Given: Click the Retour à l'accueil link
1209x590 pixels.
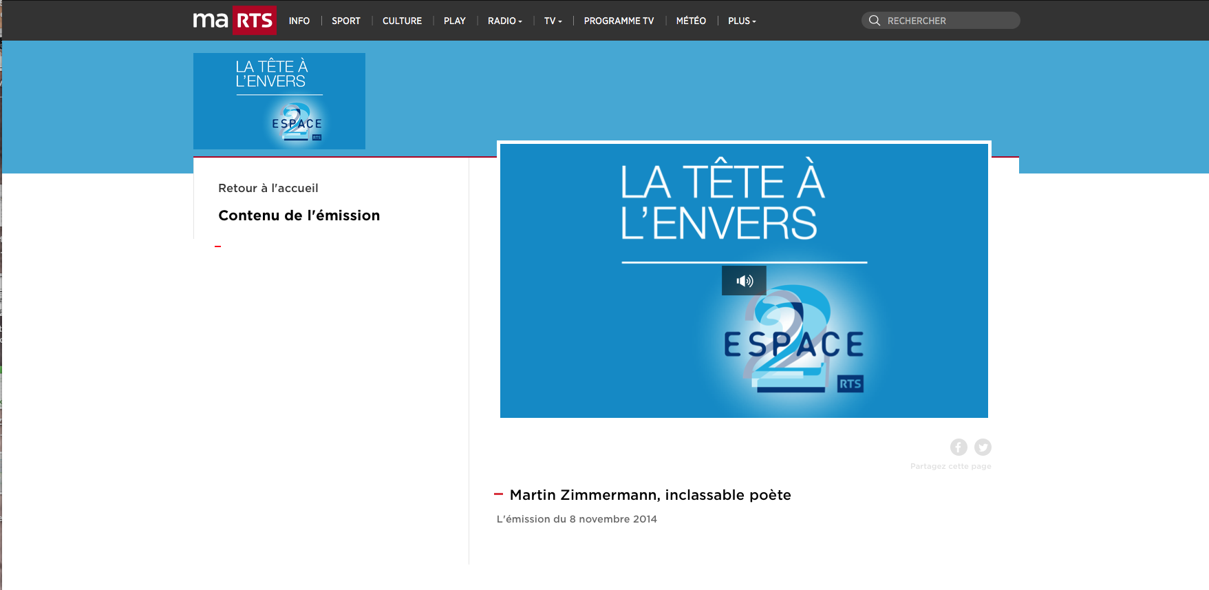Looking at the screenshot, I should [x=268, y=188].
